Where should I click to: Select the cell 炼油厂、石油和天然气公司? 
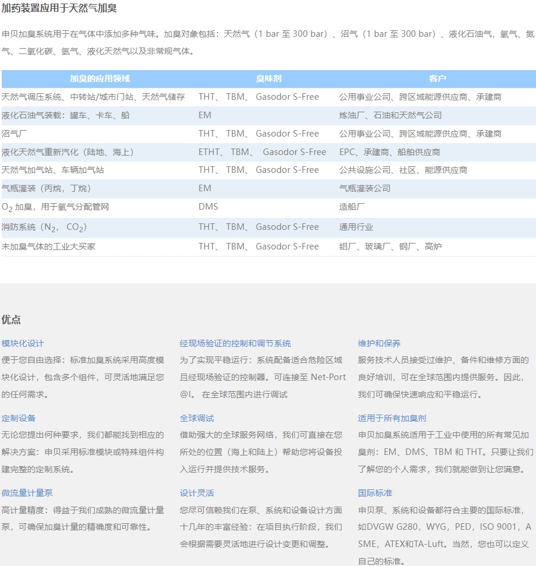[x=390, y=115]
